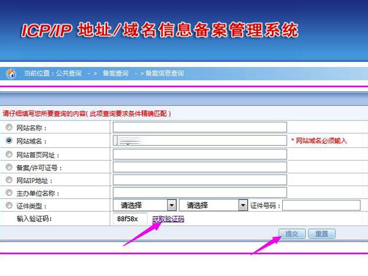368x276 pixels.
Task: Click the 网站IP地址 input field
Action: click(x=201, y=179)
